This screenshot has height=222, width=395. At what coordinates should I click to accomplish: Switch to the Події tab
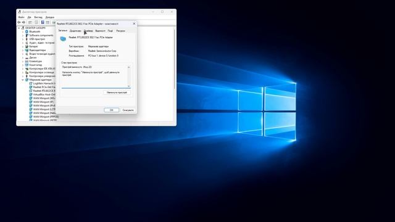coord(110,31)
